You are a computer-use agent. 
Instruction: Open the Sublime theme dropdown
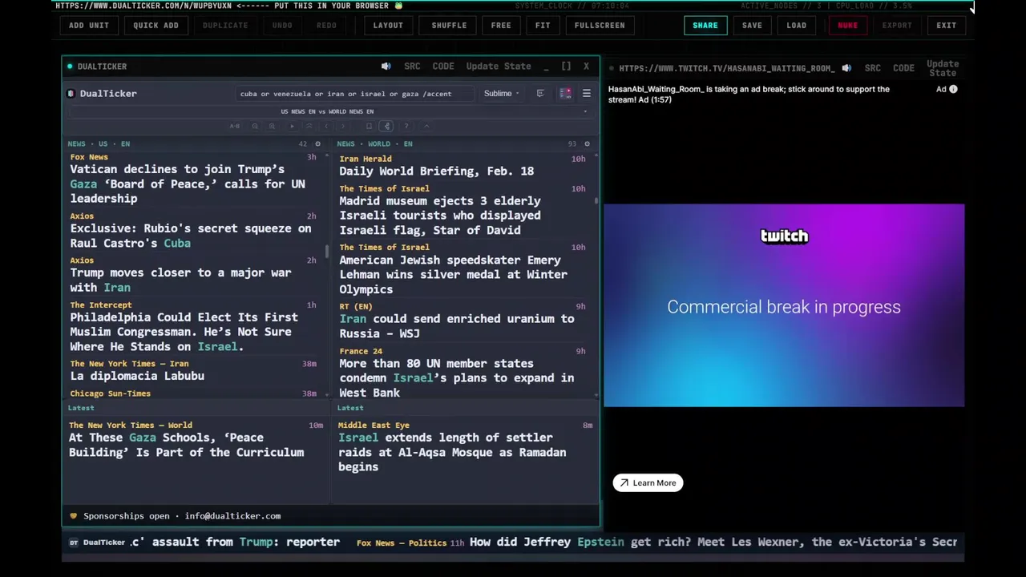501,94
